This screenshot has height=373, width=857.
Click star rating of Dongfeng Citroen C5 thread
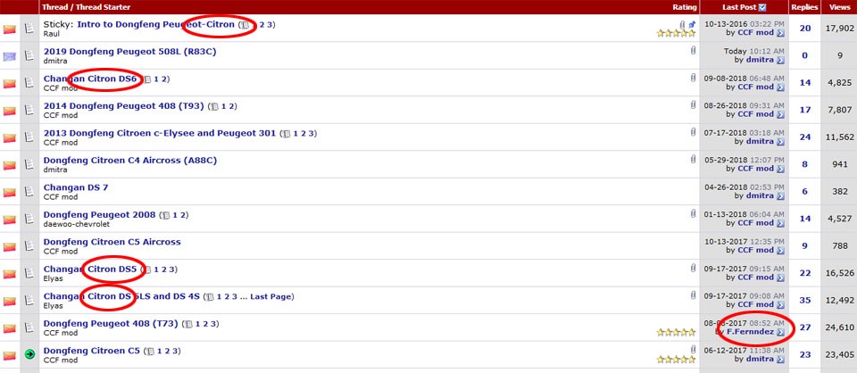pos(676,360)
